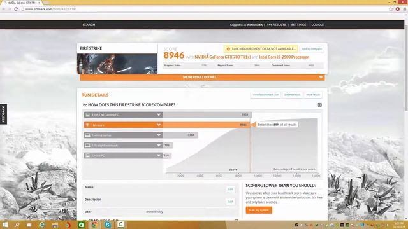Open Skype from the taskbar
This screenshot has width=408, height=229.
[108, 225]
